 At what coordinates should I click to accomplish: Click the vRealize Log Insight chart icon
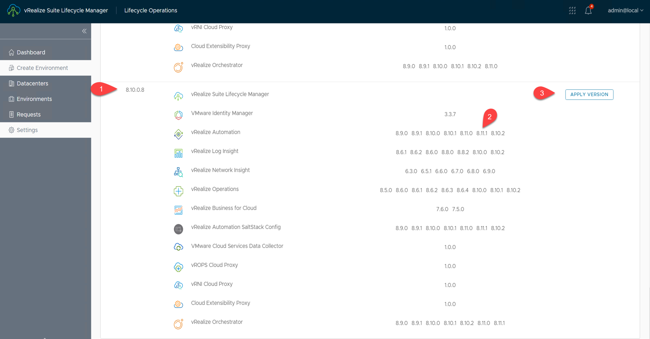point(178,153)
